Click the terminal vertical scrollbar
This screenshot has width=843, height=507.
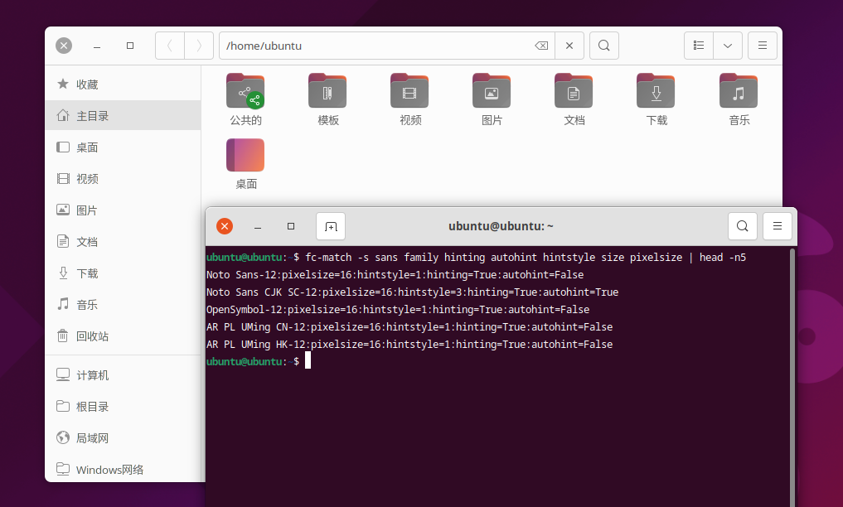pyautogui.click(x=792, y=376)
